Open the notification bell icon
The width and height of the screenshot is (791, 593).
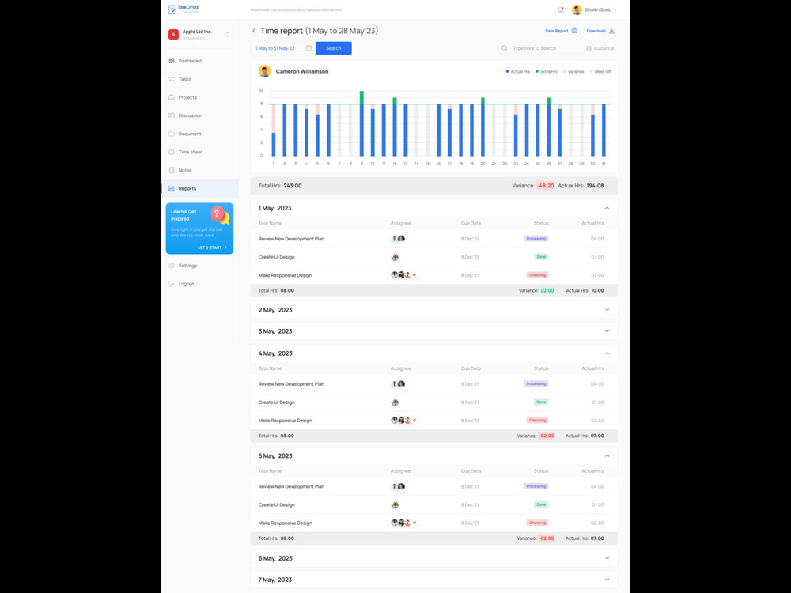pyautogui.click(x=561, y=9)
